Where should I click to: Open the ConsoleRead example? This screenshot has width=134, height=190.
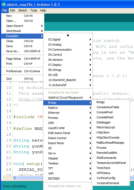pos(111,117)
